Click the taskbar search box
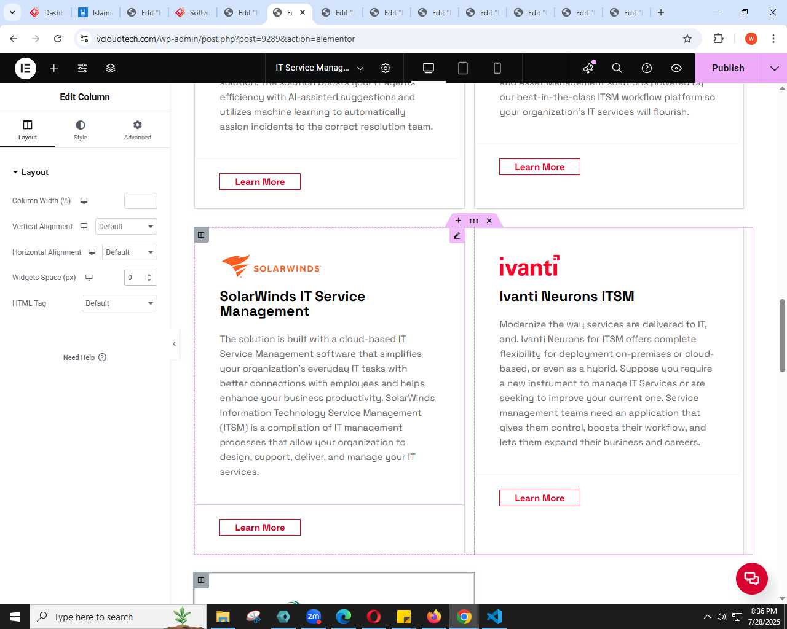787x629 pixels. coord(118,617)
